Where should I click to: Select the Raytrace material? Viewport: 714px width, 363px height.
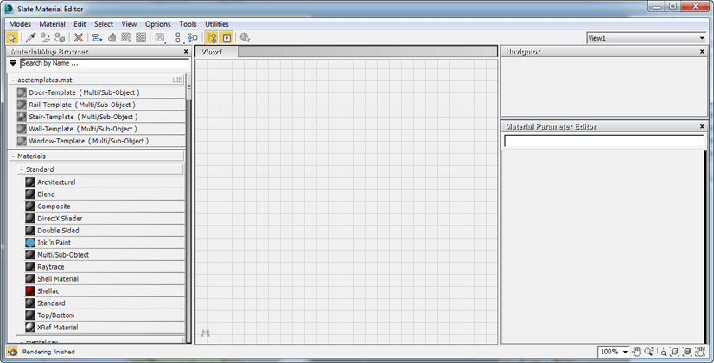click(105, 266)
